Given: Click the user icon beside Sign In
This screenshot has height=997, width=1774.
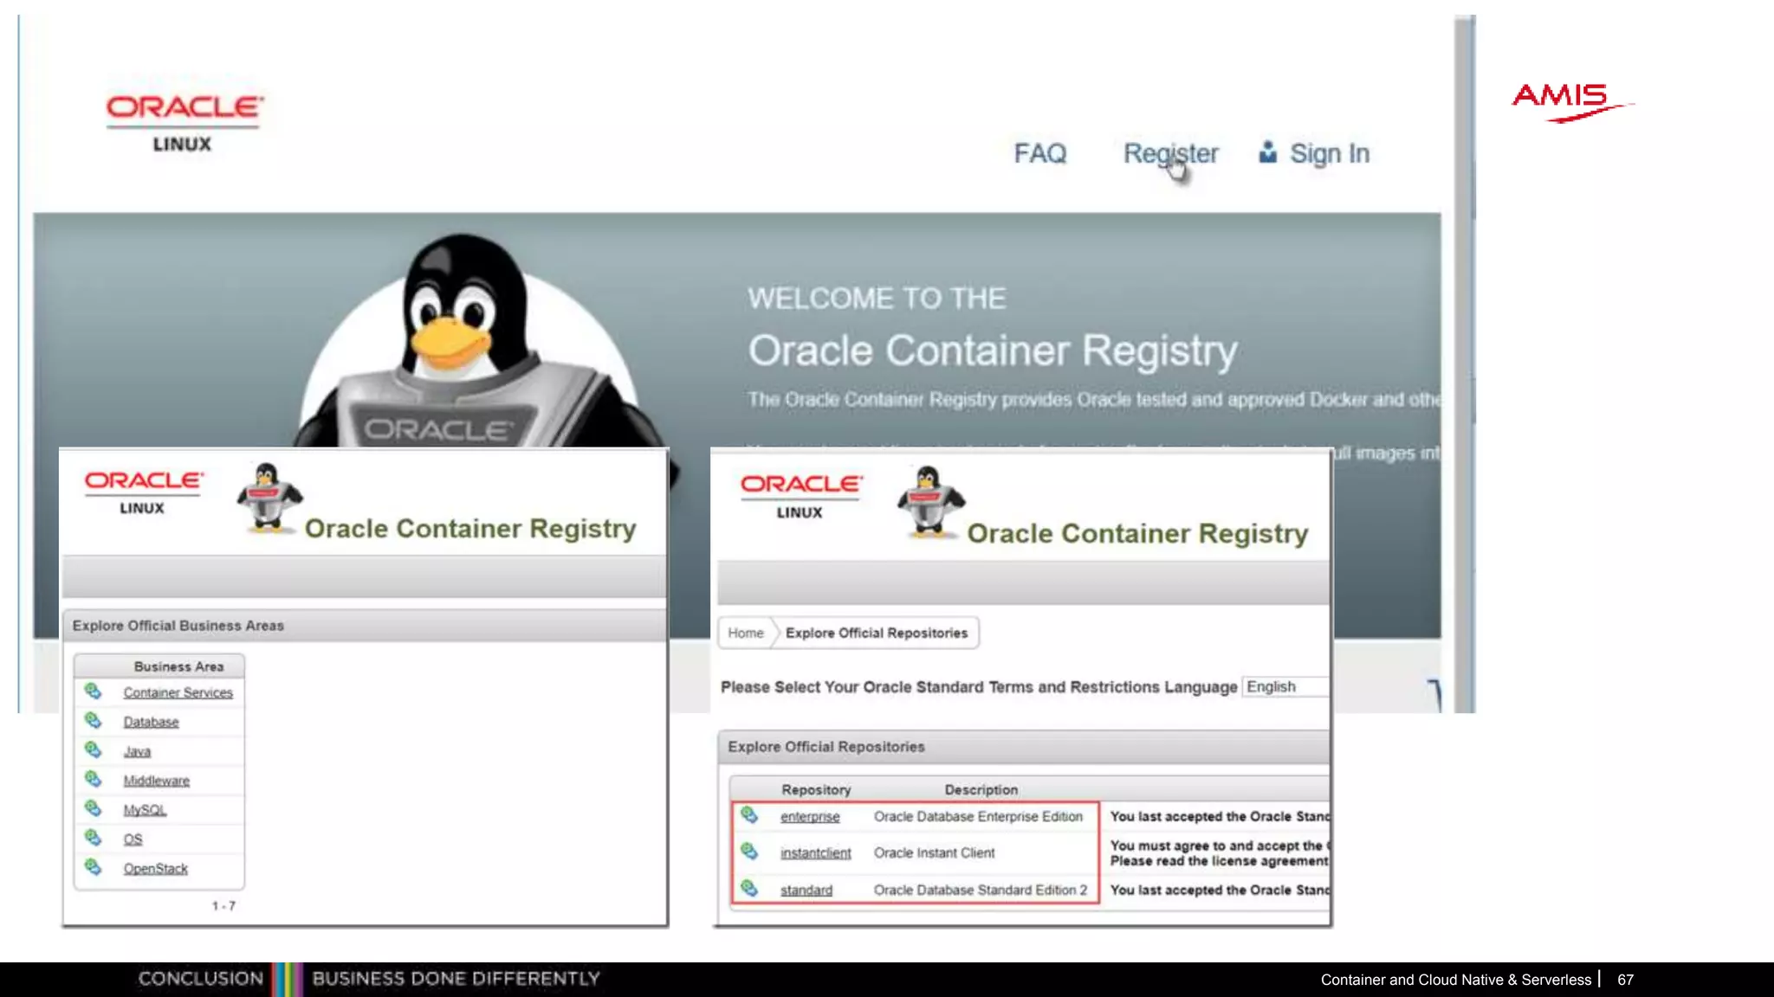Looking at the screenshot, I should coord(1267,152).
